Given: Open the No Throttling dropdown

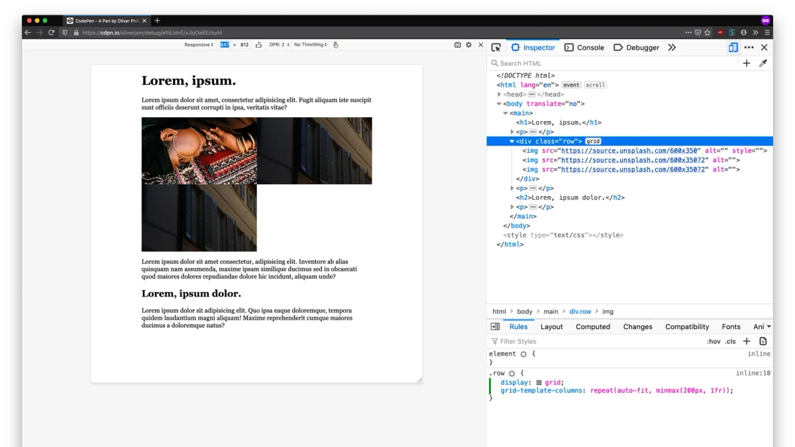Looking at the screenshot, I should point(311,45).
